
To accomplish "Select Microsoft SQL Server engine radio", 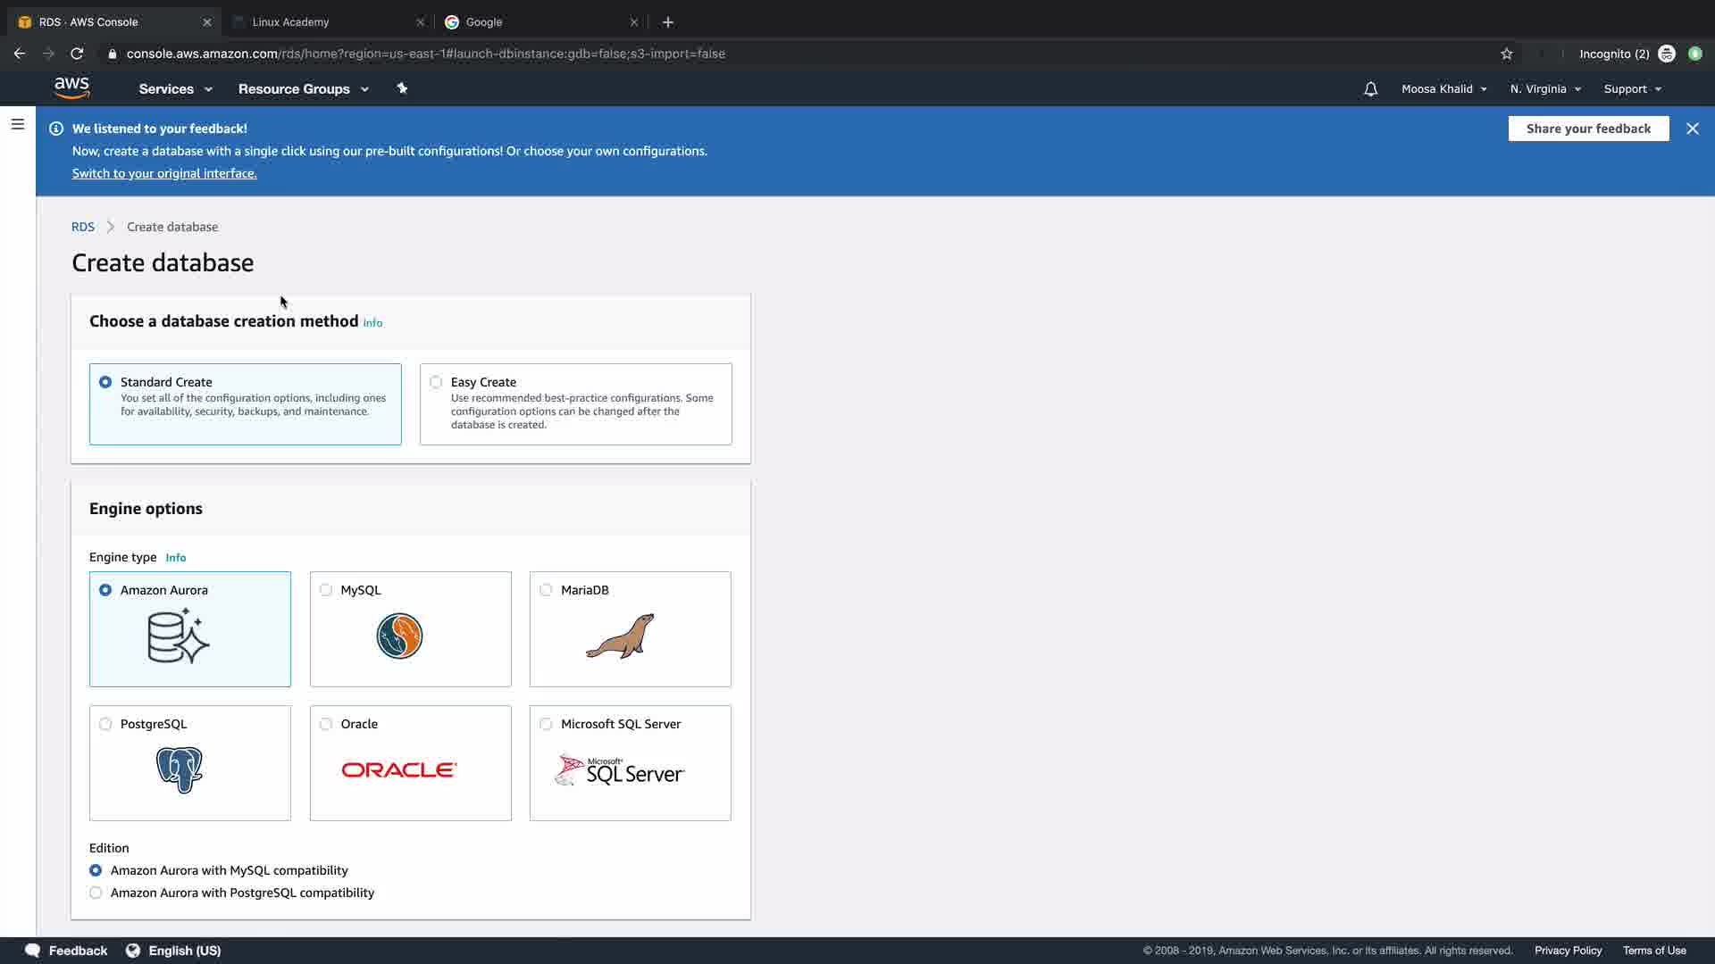I will [546, 724].
